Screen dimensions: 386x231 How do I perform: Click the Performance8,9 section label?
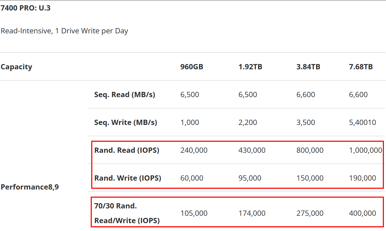(30, 187)
